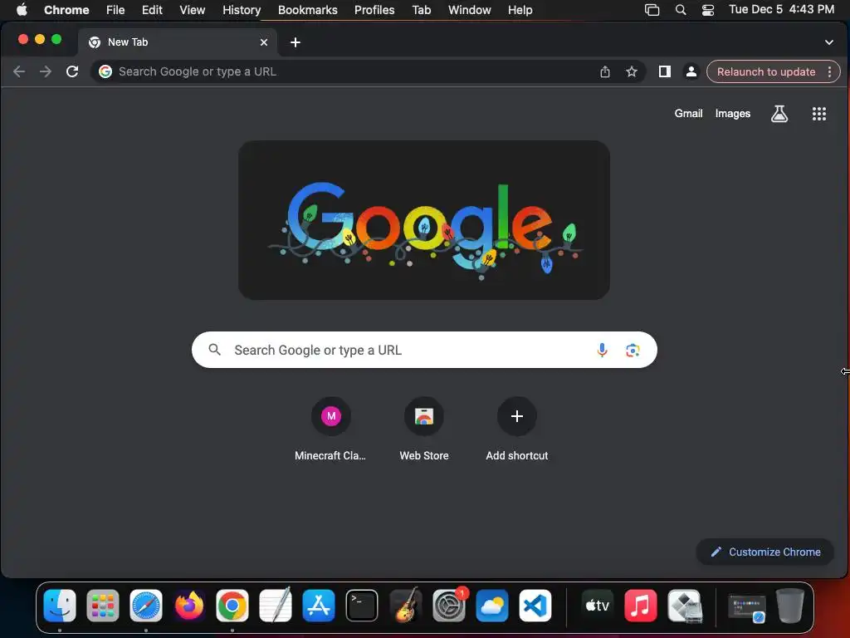Open the profile avatar menu
850x638 pixels.
coord(691,71)
